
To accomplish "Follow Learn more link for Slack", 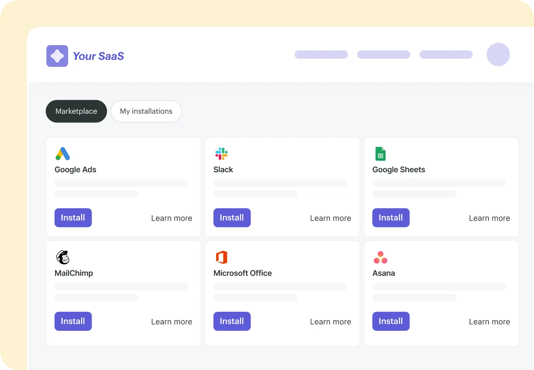I will [x=330, y=218].
